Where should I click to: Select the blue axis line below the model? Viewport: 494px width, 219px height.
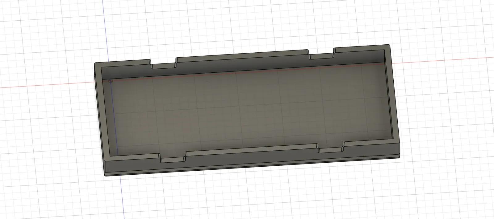click(120, 197)
